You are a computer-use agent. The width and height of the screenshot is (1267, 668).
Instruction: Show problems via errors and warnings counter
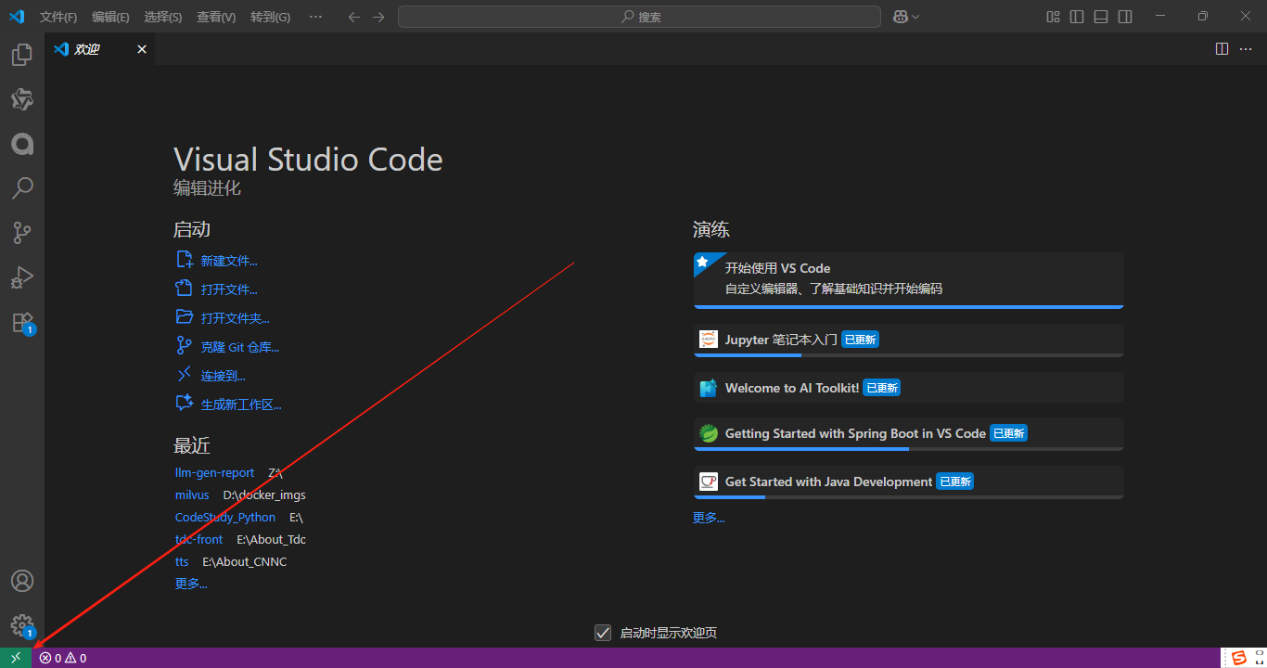tap(63, 658)
